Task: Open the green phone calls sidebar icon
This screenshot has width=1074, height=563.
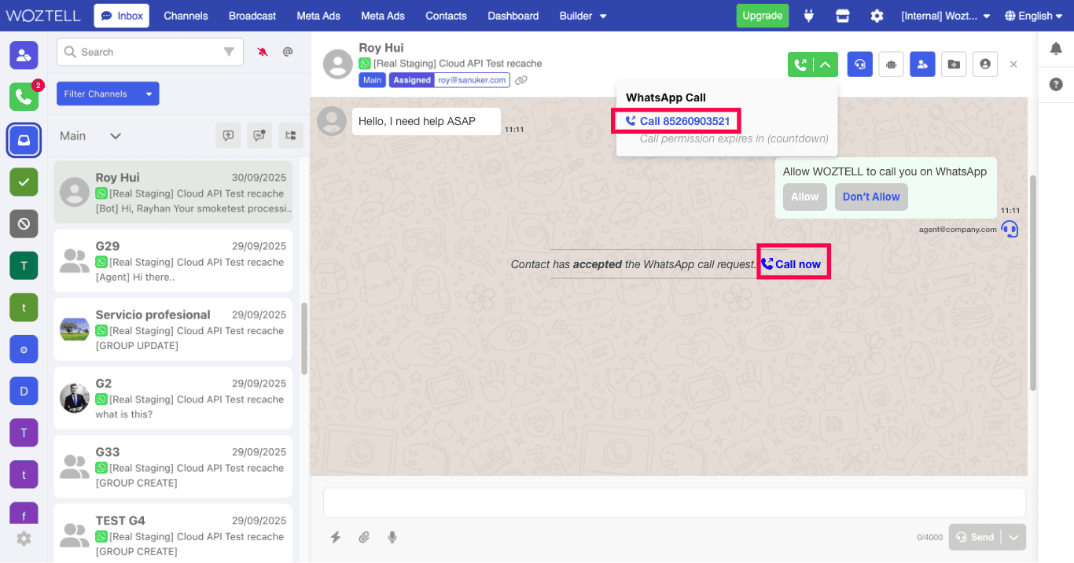Action: [x=24, y=97]
